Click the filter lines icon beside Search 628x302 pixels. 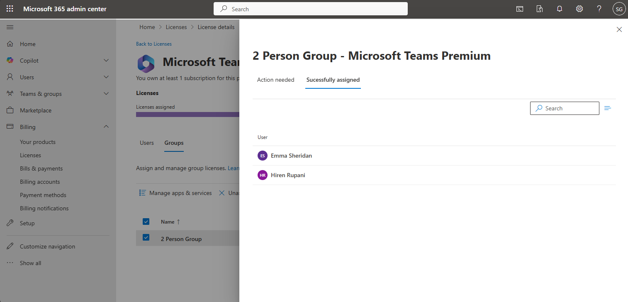click(x=608, y=108)
